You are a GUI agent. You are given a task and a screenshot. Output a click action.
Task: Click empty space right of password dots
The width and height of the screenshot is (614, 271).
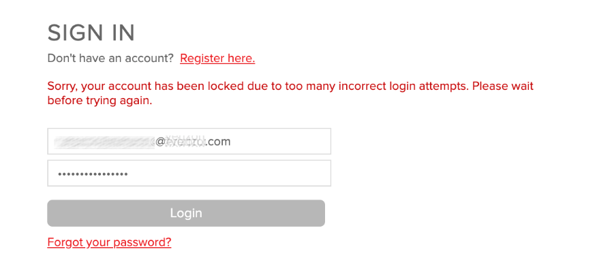tap(229, 173)
